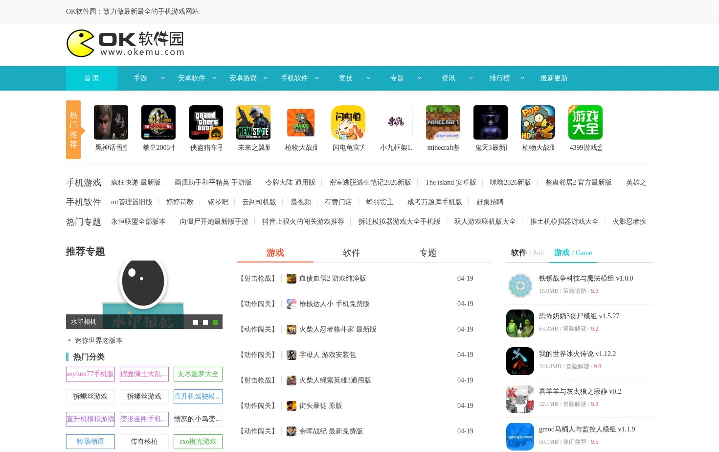Click the 无尽噩梦大全 category tag
This screenshot has height=452, width=719.
coord(198,374)
